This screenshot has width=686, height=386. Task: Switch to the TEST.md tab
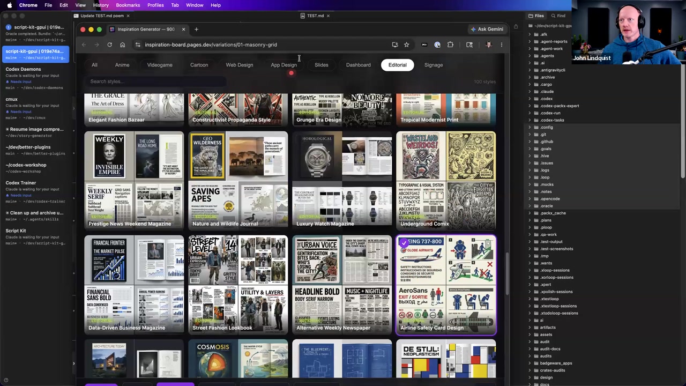[315, 16]
